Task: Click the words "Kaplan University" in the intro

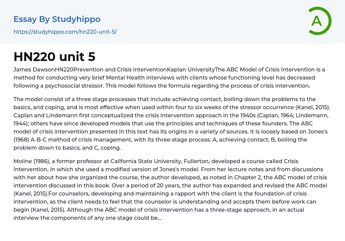Action: (x=191, y=70)
